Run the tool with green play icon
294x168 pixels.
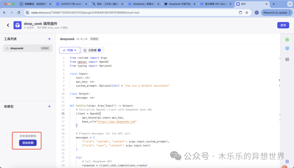pyautogui.click(x=287, y=39)
